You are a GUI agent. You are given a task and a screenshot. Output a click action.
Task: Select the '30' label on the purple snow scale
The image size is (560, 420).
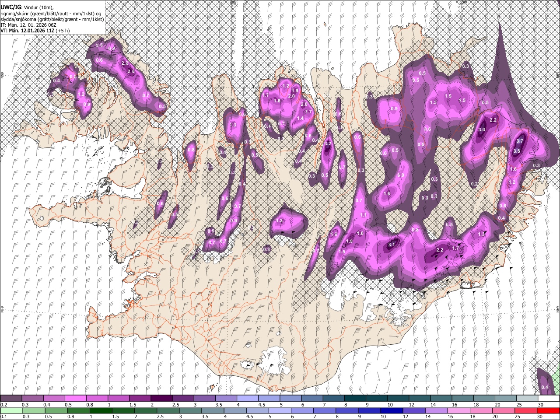541,405
